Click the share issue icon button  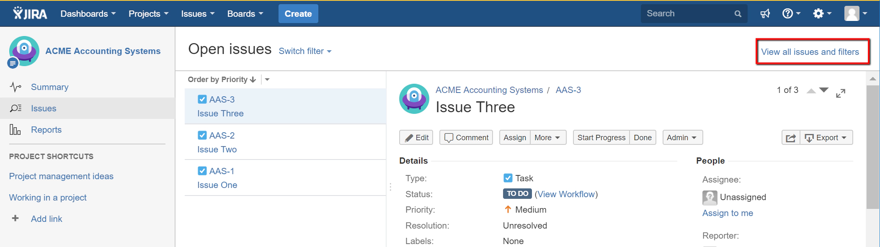tap(791, 138)
